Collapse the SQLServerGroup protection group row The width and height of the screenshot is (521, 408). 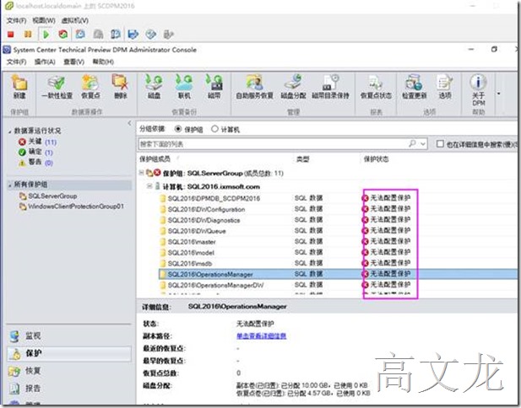141,172
